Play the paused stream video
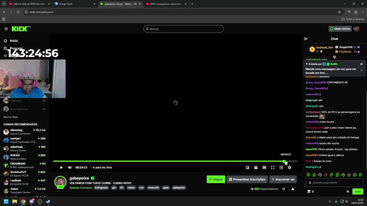Viewport: 367px width, 206px height. tap(61, 167)
